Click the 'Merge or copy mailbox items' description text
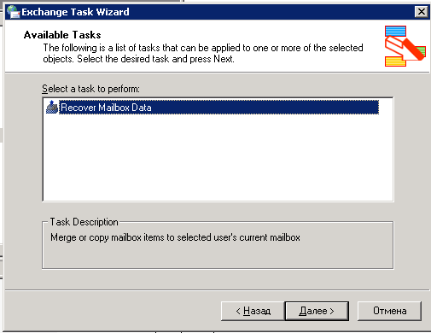The image size is (431, 333). [175, 237]
